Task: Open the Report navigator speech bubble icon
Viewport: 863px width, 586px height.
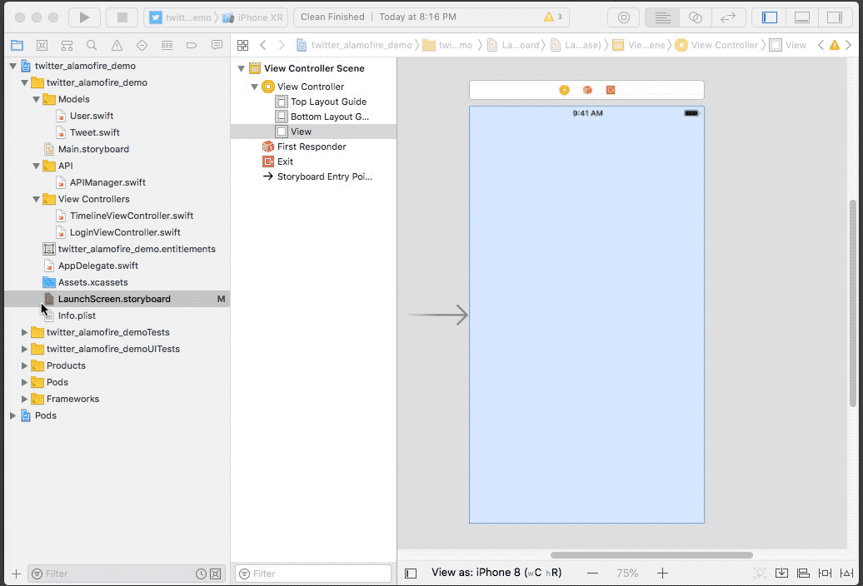Action: pos(216,44)
